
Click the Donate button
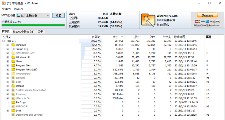(x=207, y=15)
